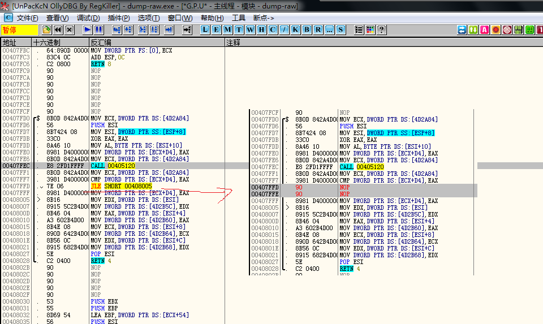Click the 7E 06 hex bytes cell
Screen dimensions: 543x324
55,186
